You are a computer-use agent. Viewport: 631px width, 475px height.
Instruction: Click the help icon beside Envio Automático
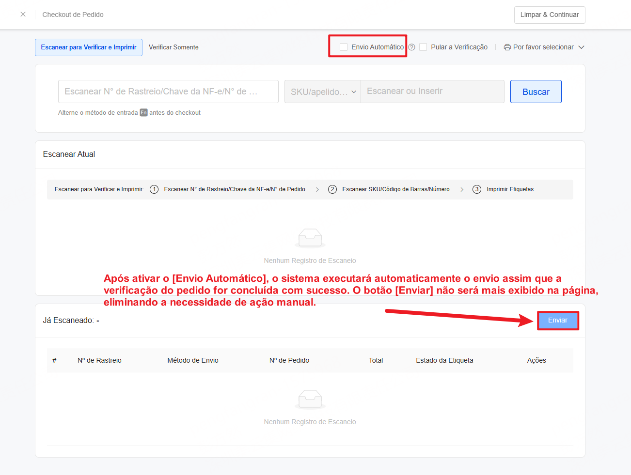click(x=411, y=47)
